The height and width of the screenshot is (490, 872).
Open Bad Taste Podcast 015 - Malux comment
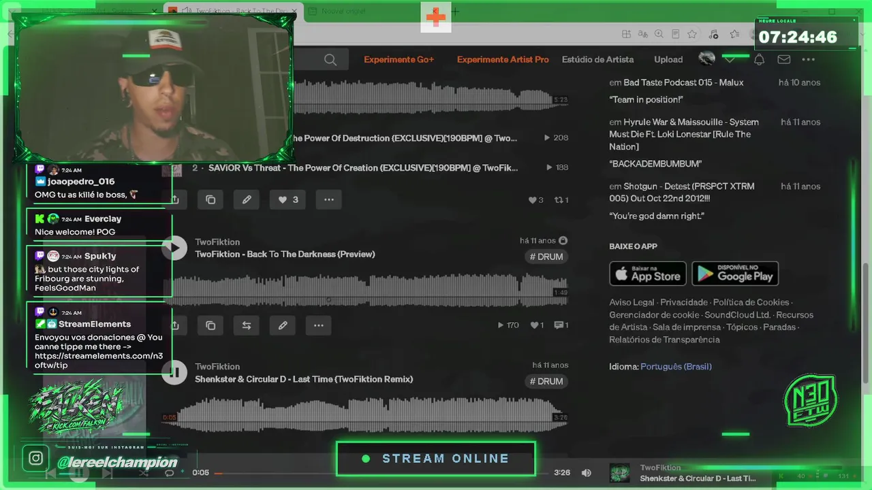click(683, 82)
